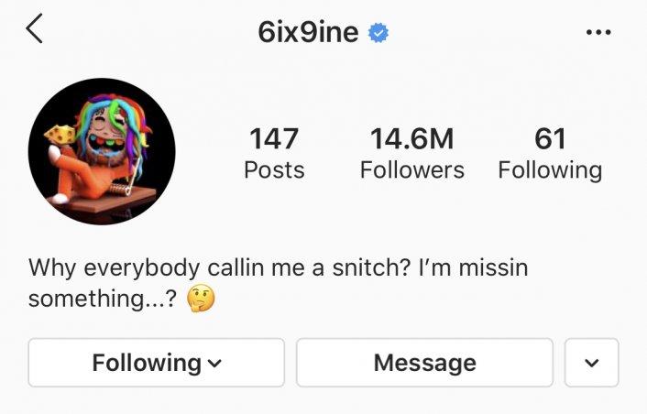Image resolution: width=647 pixels, height=414 pixels.
Task: Click the bio line mentioning snitch
Action: pyautogui.click(x=278, y=268)
